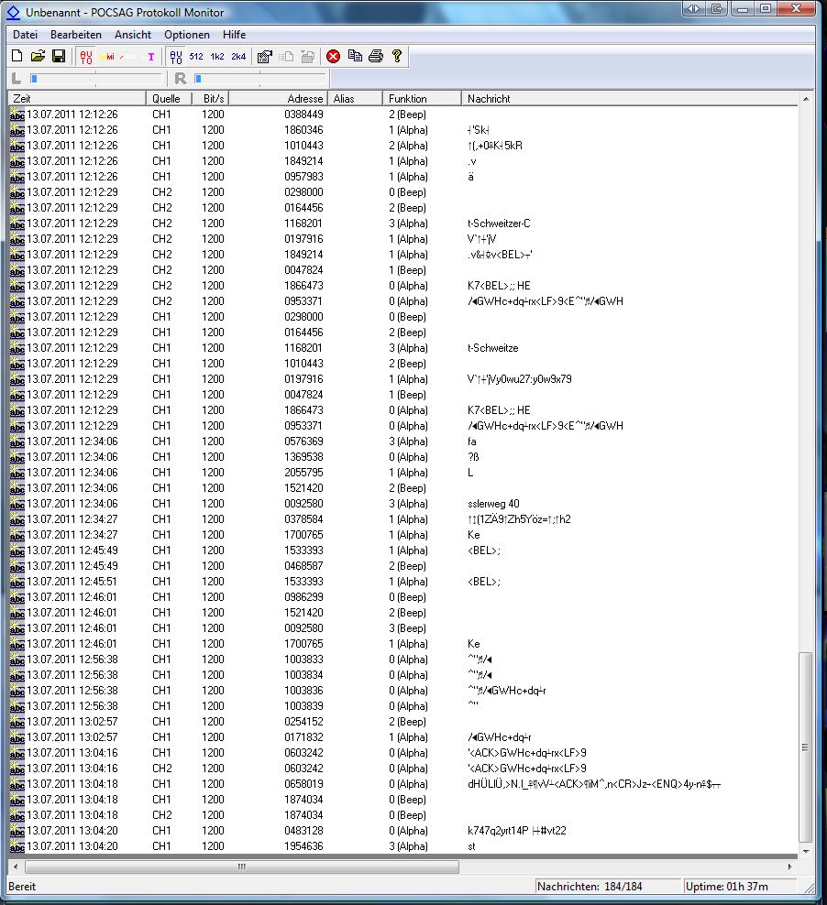Open the Datei menu

click(x=25, y=34)
